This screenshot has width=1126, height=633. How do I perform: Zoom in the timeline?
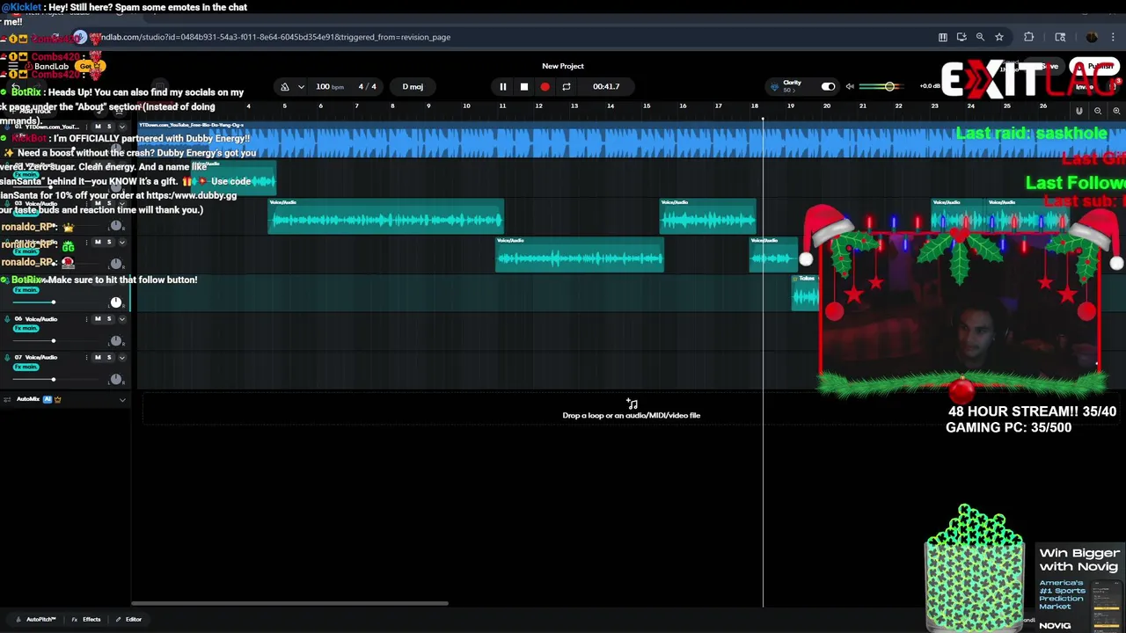[x=1116, y=111]
